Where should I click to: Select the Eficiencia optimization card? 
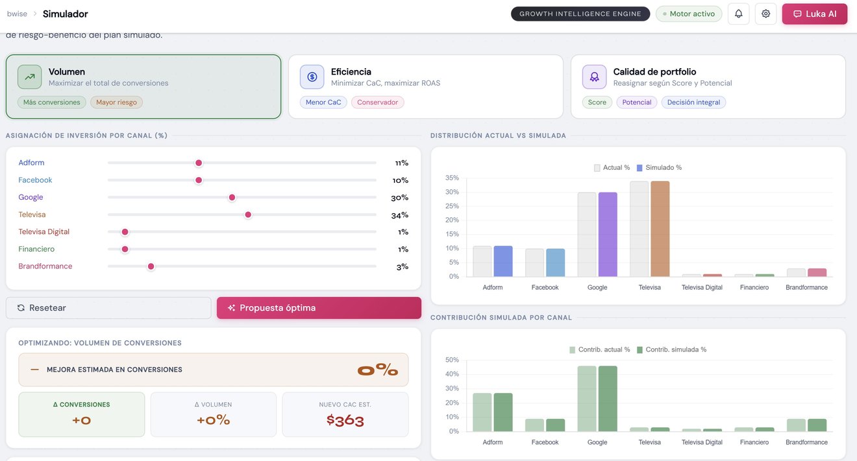tap(425, 87)
